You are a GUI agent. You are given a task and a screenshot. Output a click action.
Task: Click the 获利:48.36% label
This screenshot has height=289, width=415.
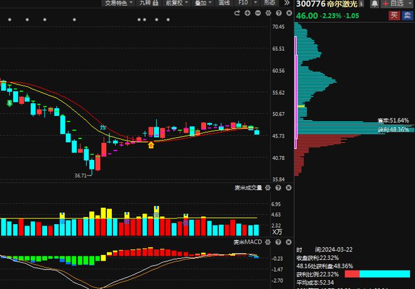point(393,130)
